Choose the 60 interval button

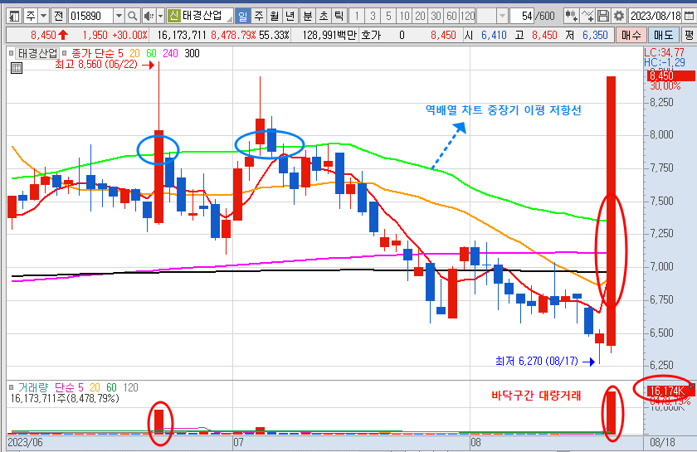point(451,17)
